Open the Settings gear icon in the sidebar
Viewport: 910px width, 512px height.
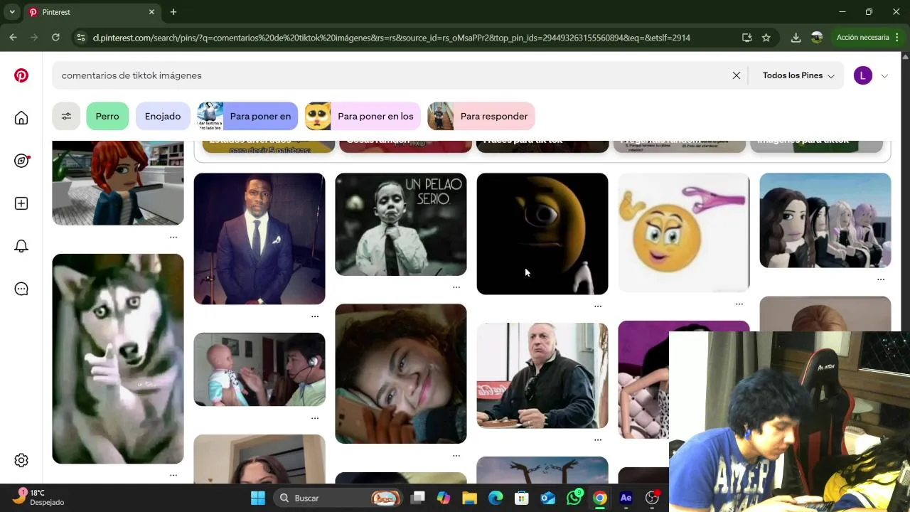tap(21, 460)
